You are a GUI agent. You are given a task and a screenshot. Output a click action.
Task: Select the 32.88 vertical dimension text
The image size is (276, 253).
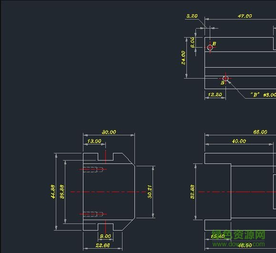(193, 192)
